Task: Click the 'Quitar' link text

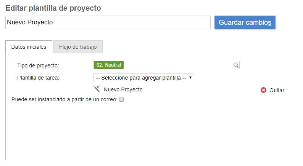Action: (277, 90)
